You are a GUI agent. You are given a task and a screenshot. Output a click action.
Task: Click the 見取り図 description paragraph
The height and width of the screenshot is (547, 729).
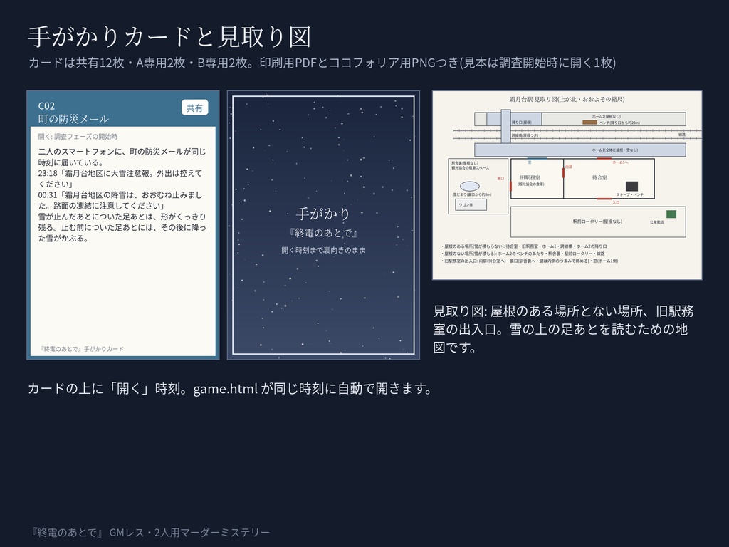pyautogui.click(x=564, y=329)
